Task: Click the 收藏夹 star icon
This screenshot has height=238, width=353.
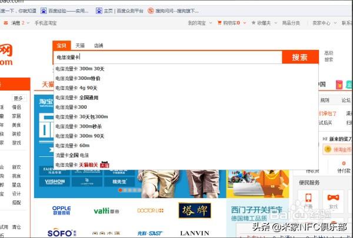Action: (x=254, y=23)
